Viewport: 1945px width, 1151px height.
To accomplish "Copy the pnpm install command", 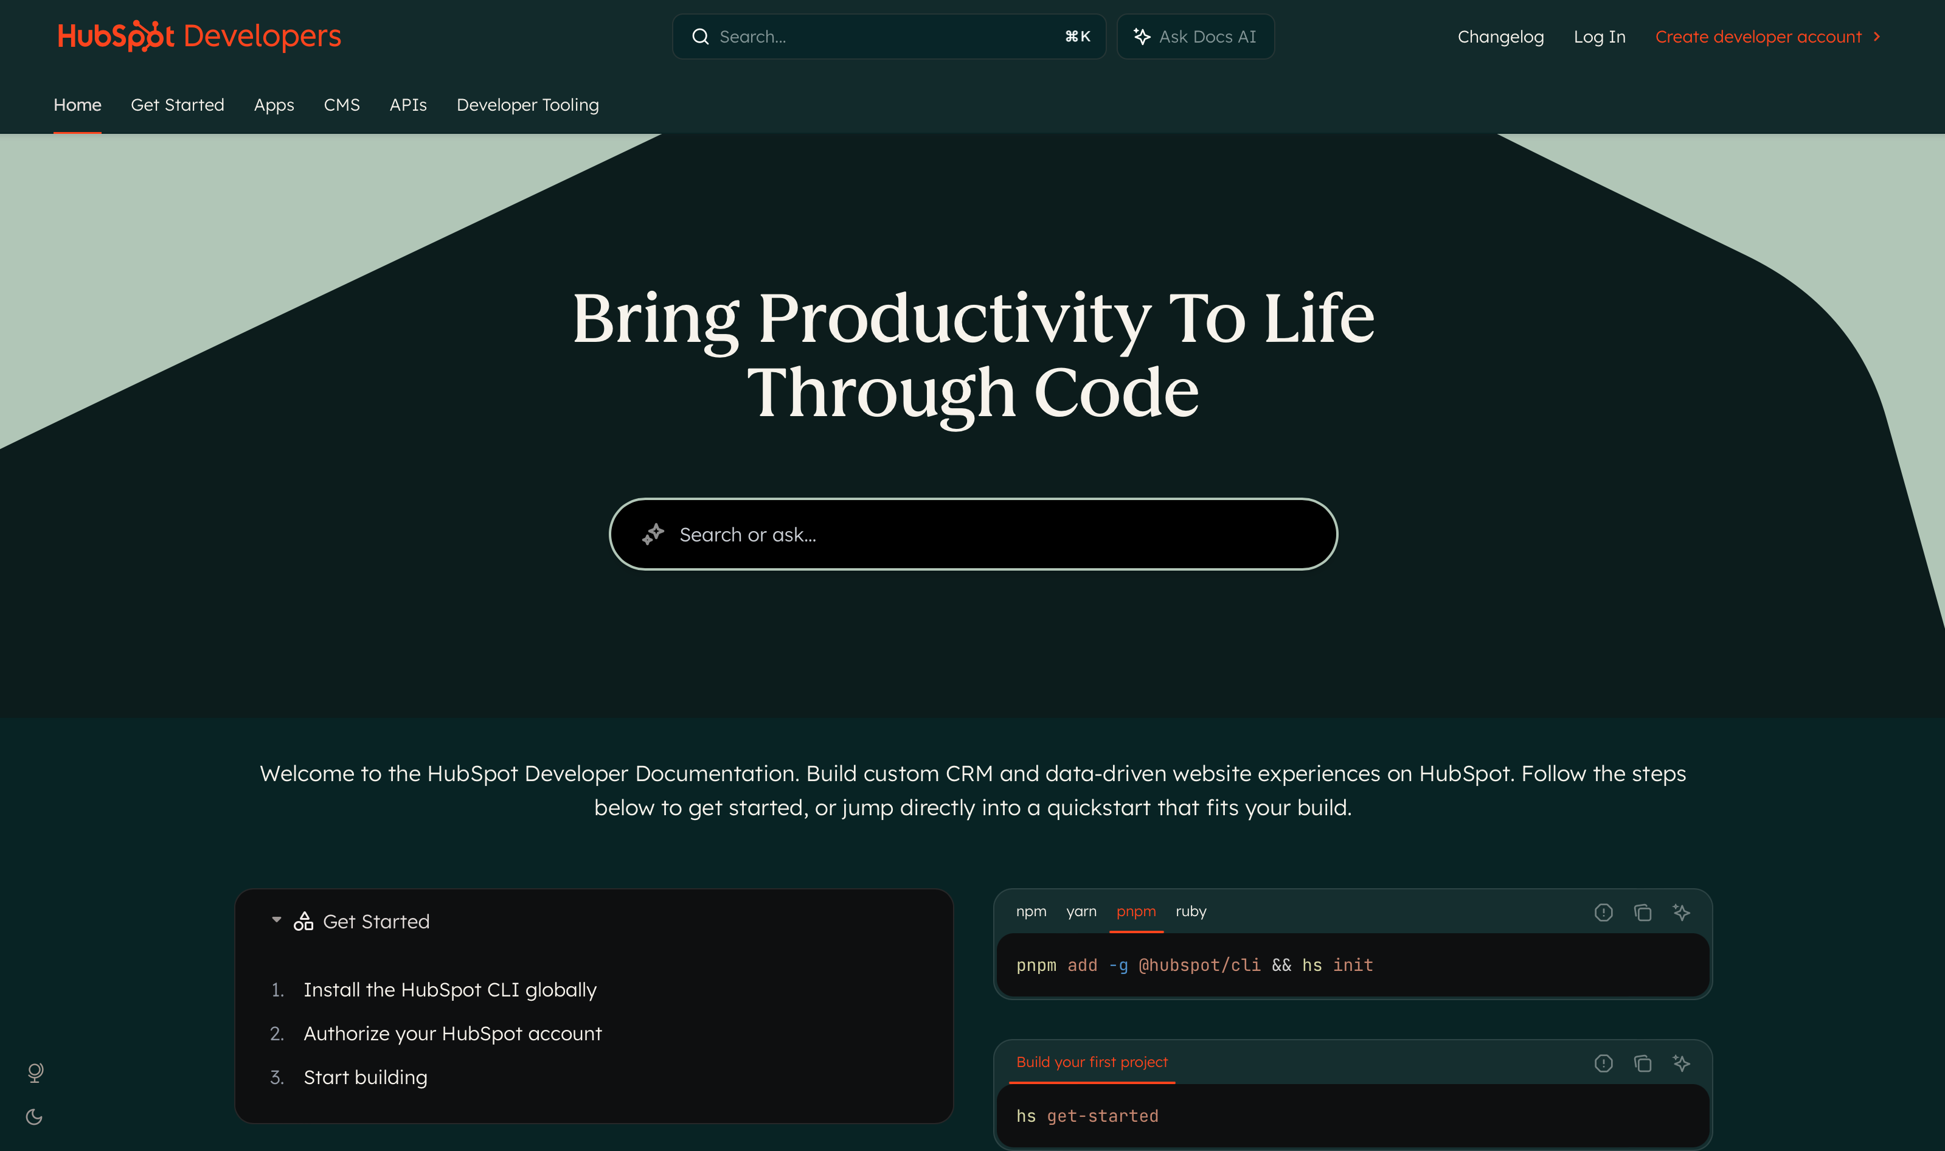I will 1643,913.
